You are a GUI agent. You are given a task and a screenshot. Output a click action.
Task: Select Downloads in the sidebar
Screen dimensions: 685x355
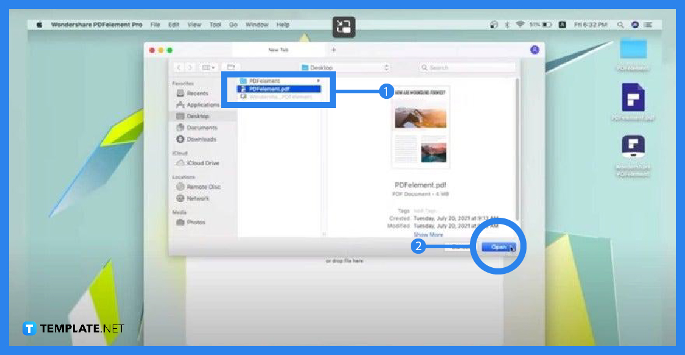[x=196, y=139]
